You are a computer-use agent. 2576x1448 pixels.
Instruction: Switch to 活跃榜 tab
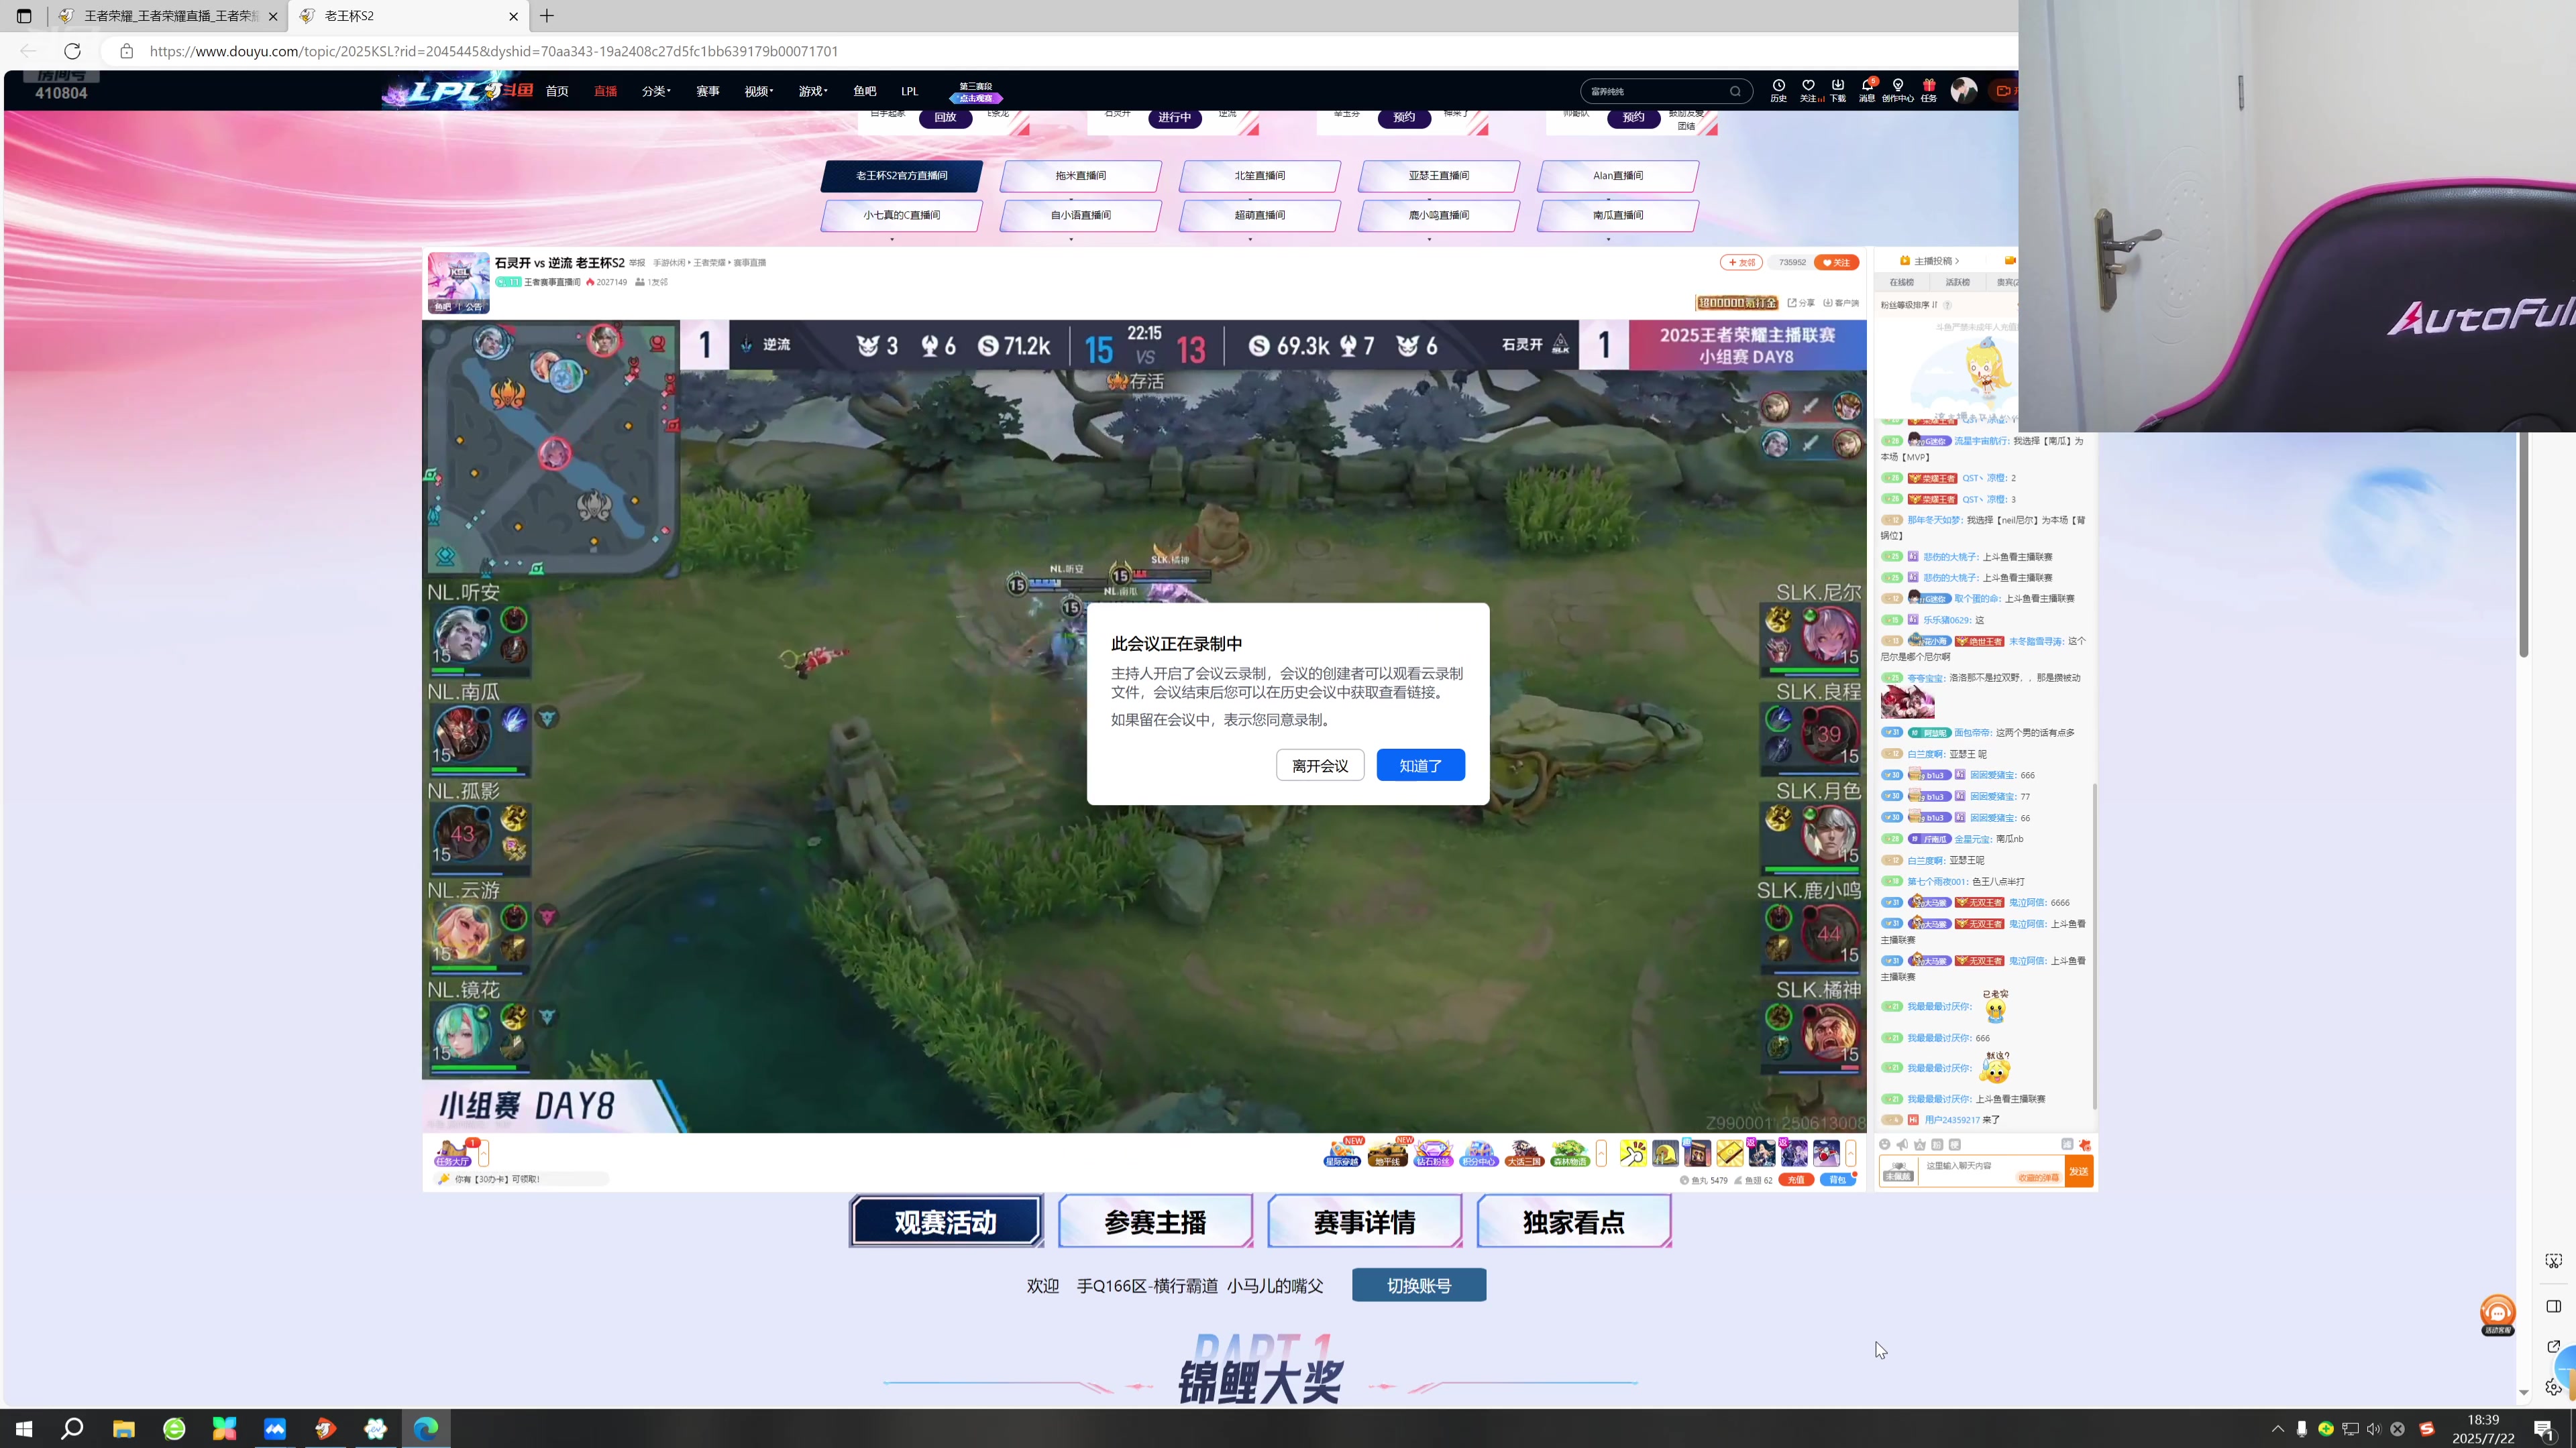[x=1957, y=283]
